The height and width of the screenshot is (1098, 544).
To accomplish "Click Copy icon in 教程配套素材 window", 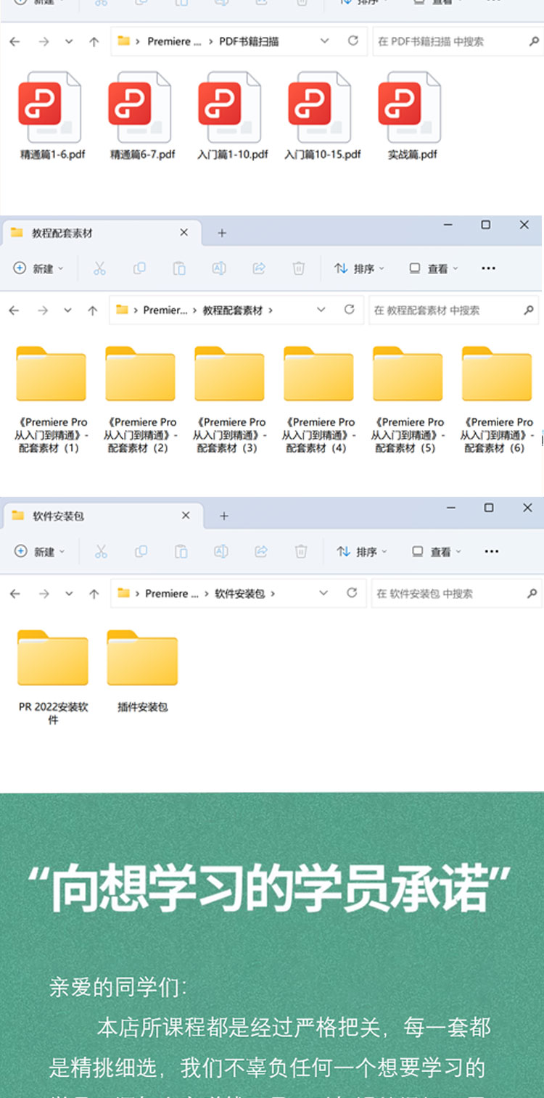I will point(139,268).
